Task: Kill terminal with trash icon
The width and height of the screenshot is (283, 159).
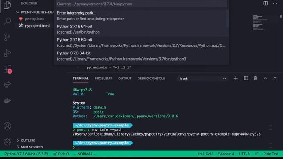Action: pyautogui.click(x=255, y=79)
